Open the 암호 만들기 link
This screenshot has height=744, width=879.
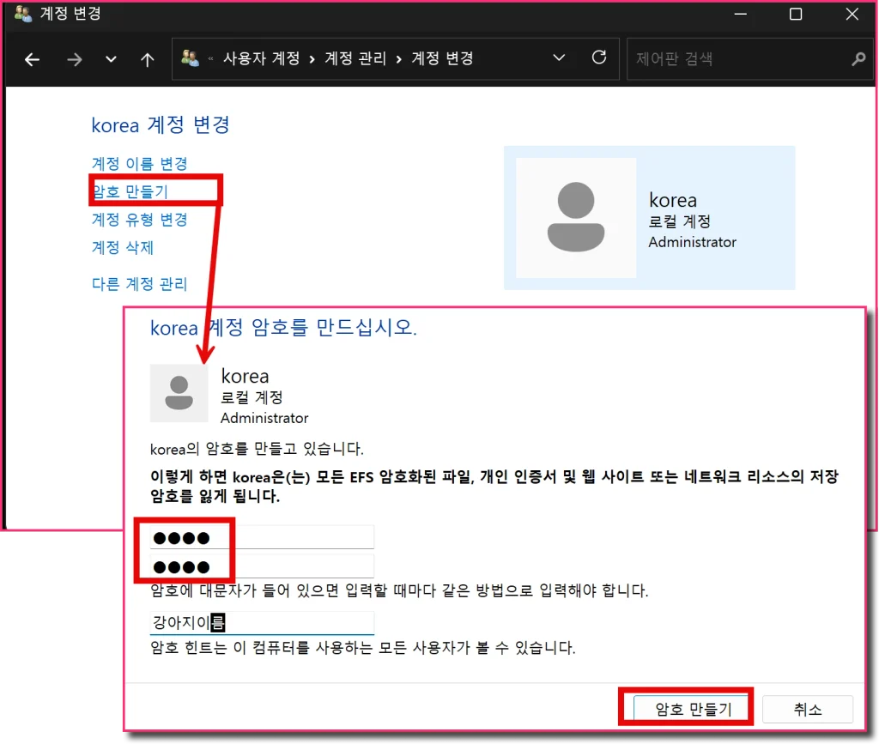130,191
